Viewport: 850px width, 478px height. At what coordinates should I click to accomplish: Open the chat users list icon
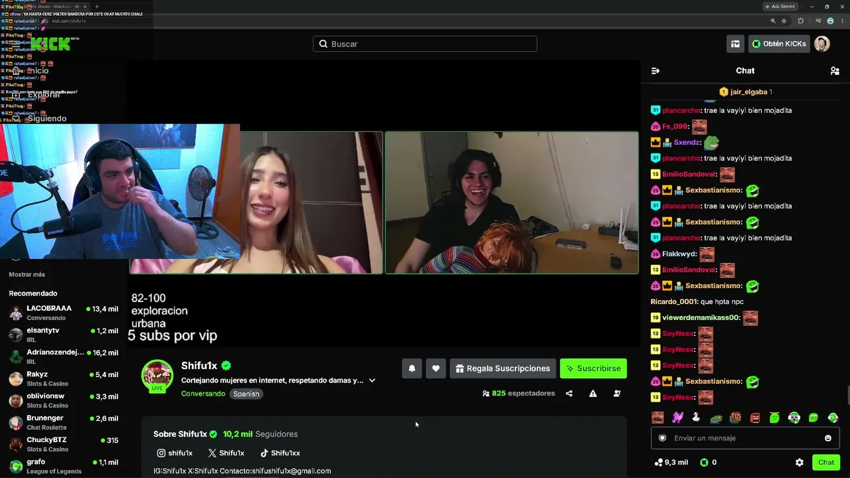(x=835, y=71)
